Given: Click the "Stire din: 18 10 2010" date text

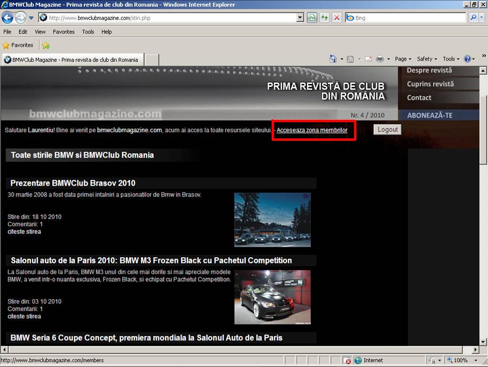Looking at the screenshot, I should tap(34, 217).
